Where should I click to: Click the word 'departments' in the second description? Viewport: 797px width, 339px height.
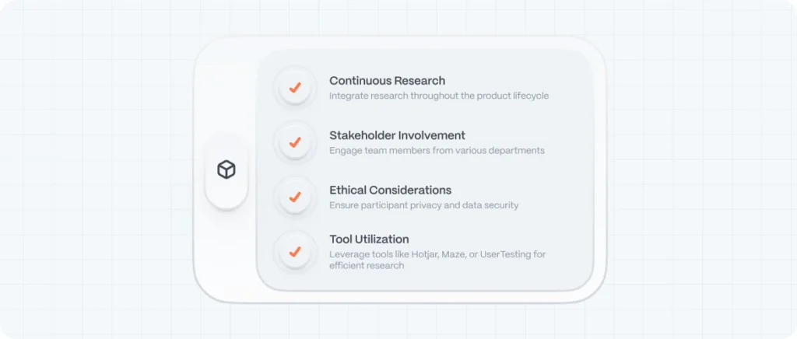(x=516, y=151)
